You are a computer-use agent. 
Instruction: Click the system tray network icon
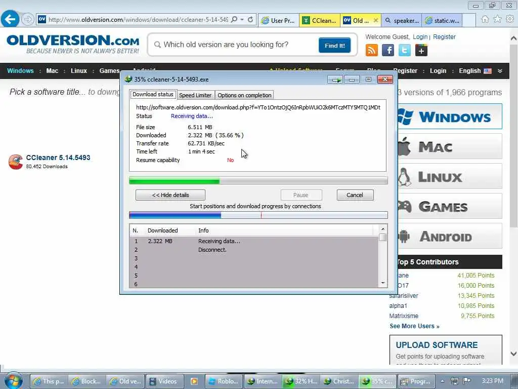tap(455, 381)
